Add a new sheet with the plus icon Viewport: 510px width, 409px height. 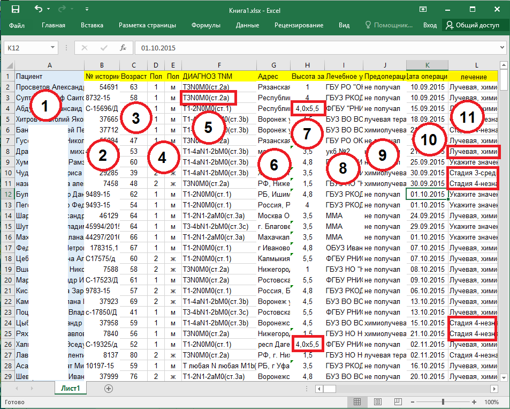pos(109,389)
